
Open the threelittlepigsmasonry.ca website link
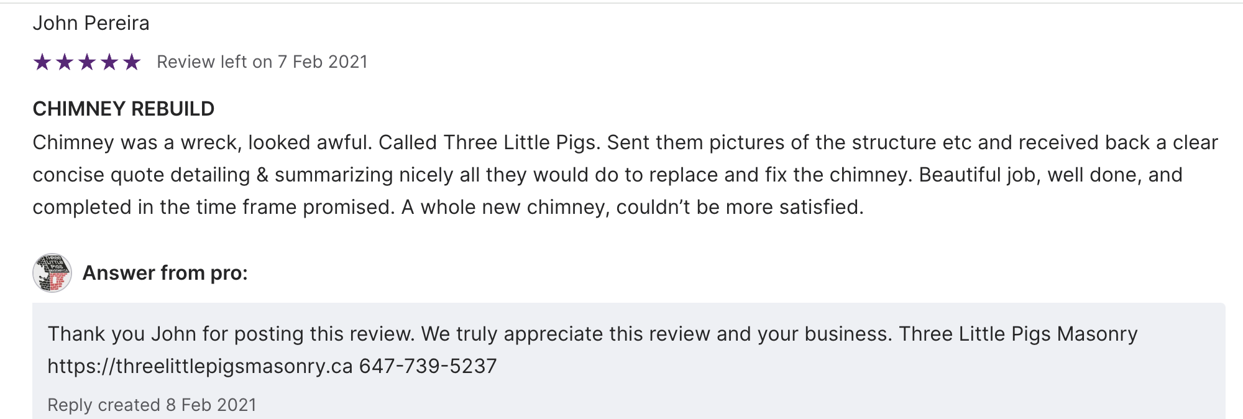(x=200, y=366)
